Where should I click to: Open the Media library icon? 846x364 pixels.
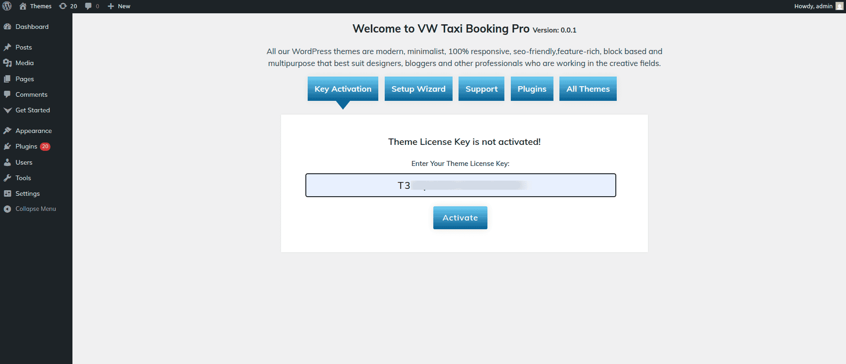tap(7, 63)
